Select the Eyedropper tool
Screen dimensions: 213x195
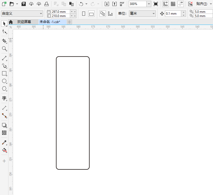[x=4, y=142]
